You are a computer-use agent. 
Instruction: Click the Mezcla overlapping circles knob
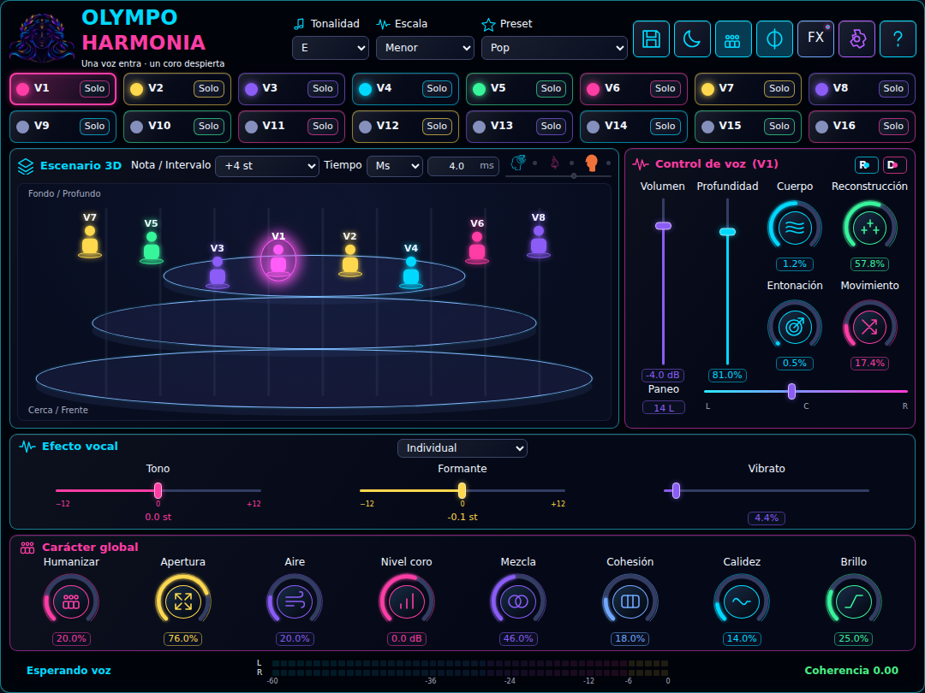coord(518,601)
